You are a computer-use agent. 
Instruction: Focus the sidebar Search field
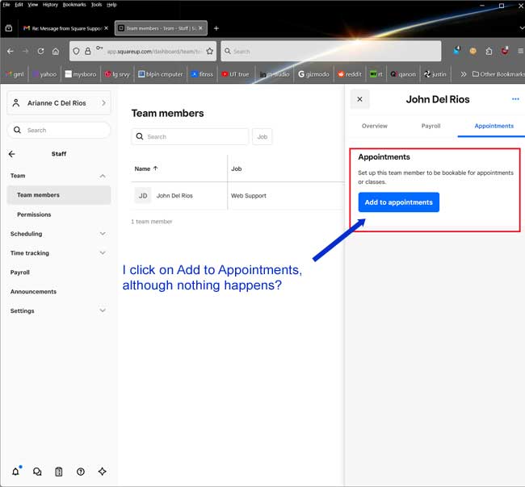[59, 130]
